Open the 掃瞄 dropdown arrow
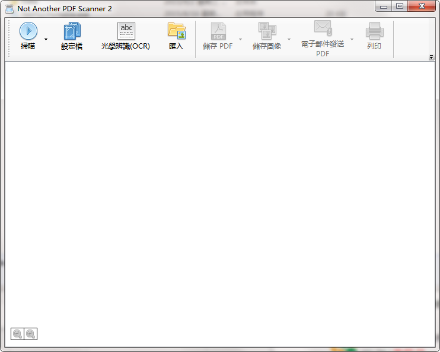This screenshot has width=440, height=352. [x=46, y=39]
